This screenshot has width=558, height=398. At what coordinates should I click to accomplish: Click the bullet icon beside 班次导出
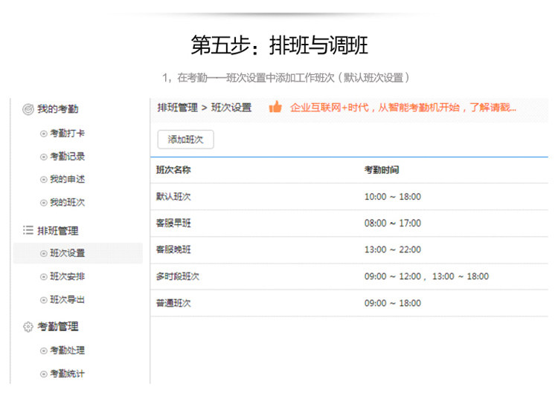click(x=43, y=301)
